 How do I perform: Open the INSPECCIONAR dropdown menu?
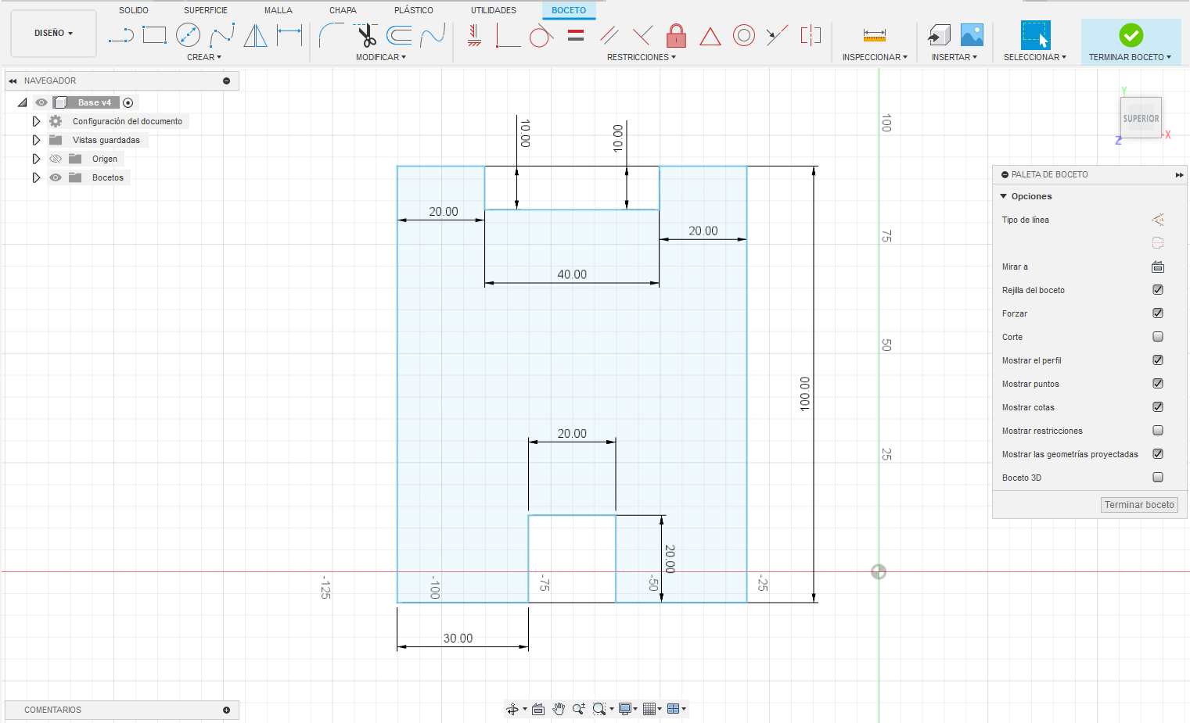(x=875, y=57)
